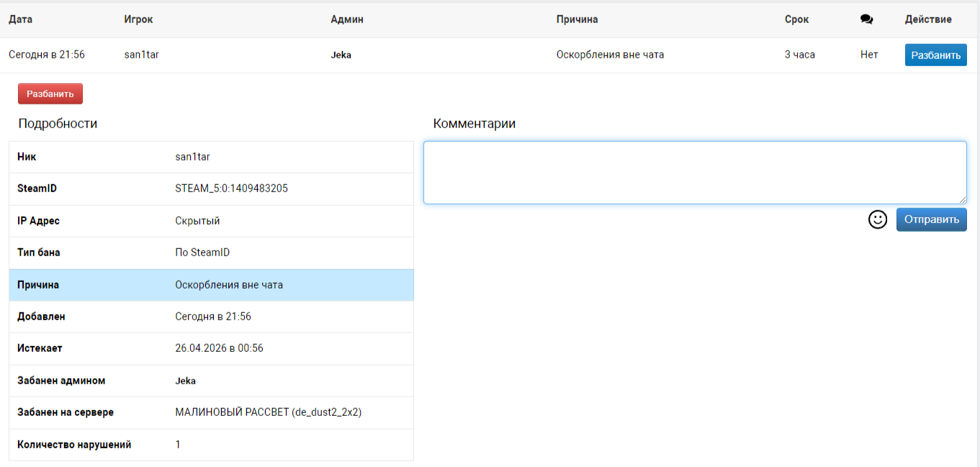Click the 3 часа ban duration cell
Viewport: 980px width, 467px height.
point(799,54)
